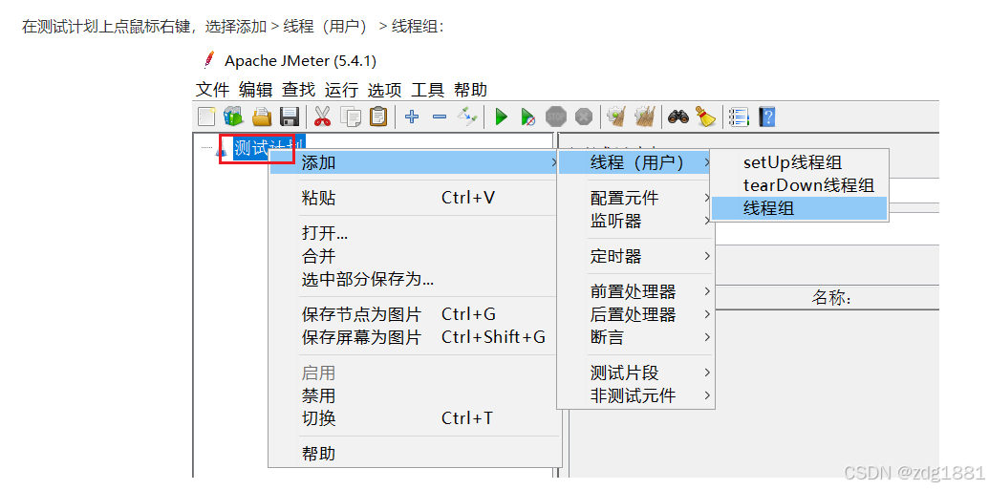
Task: Choose 打开... in the context menu
Action: (415, 233)
